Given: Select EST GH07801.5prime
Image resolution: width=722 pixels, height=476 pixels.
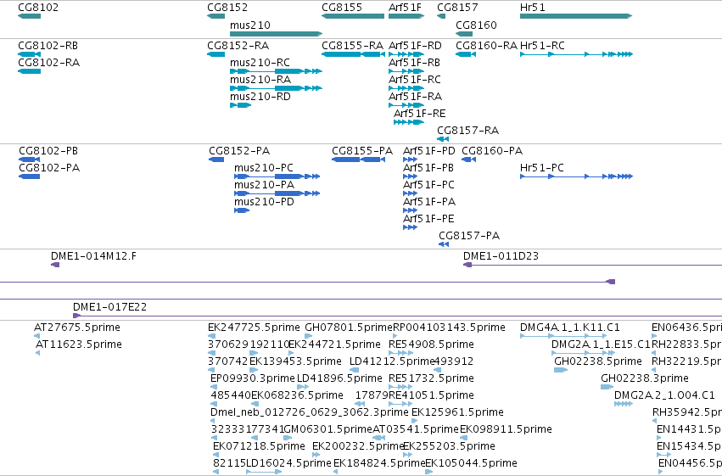Looking at the screenshot, I should tap(309, 336).
